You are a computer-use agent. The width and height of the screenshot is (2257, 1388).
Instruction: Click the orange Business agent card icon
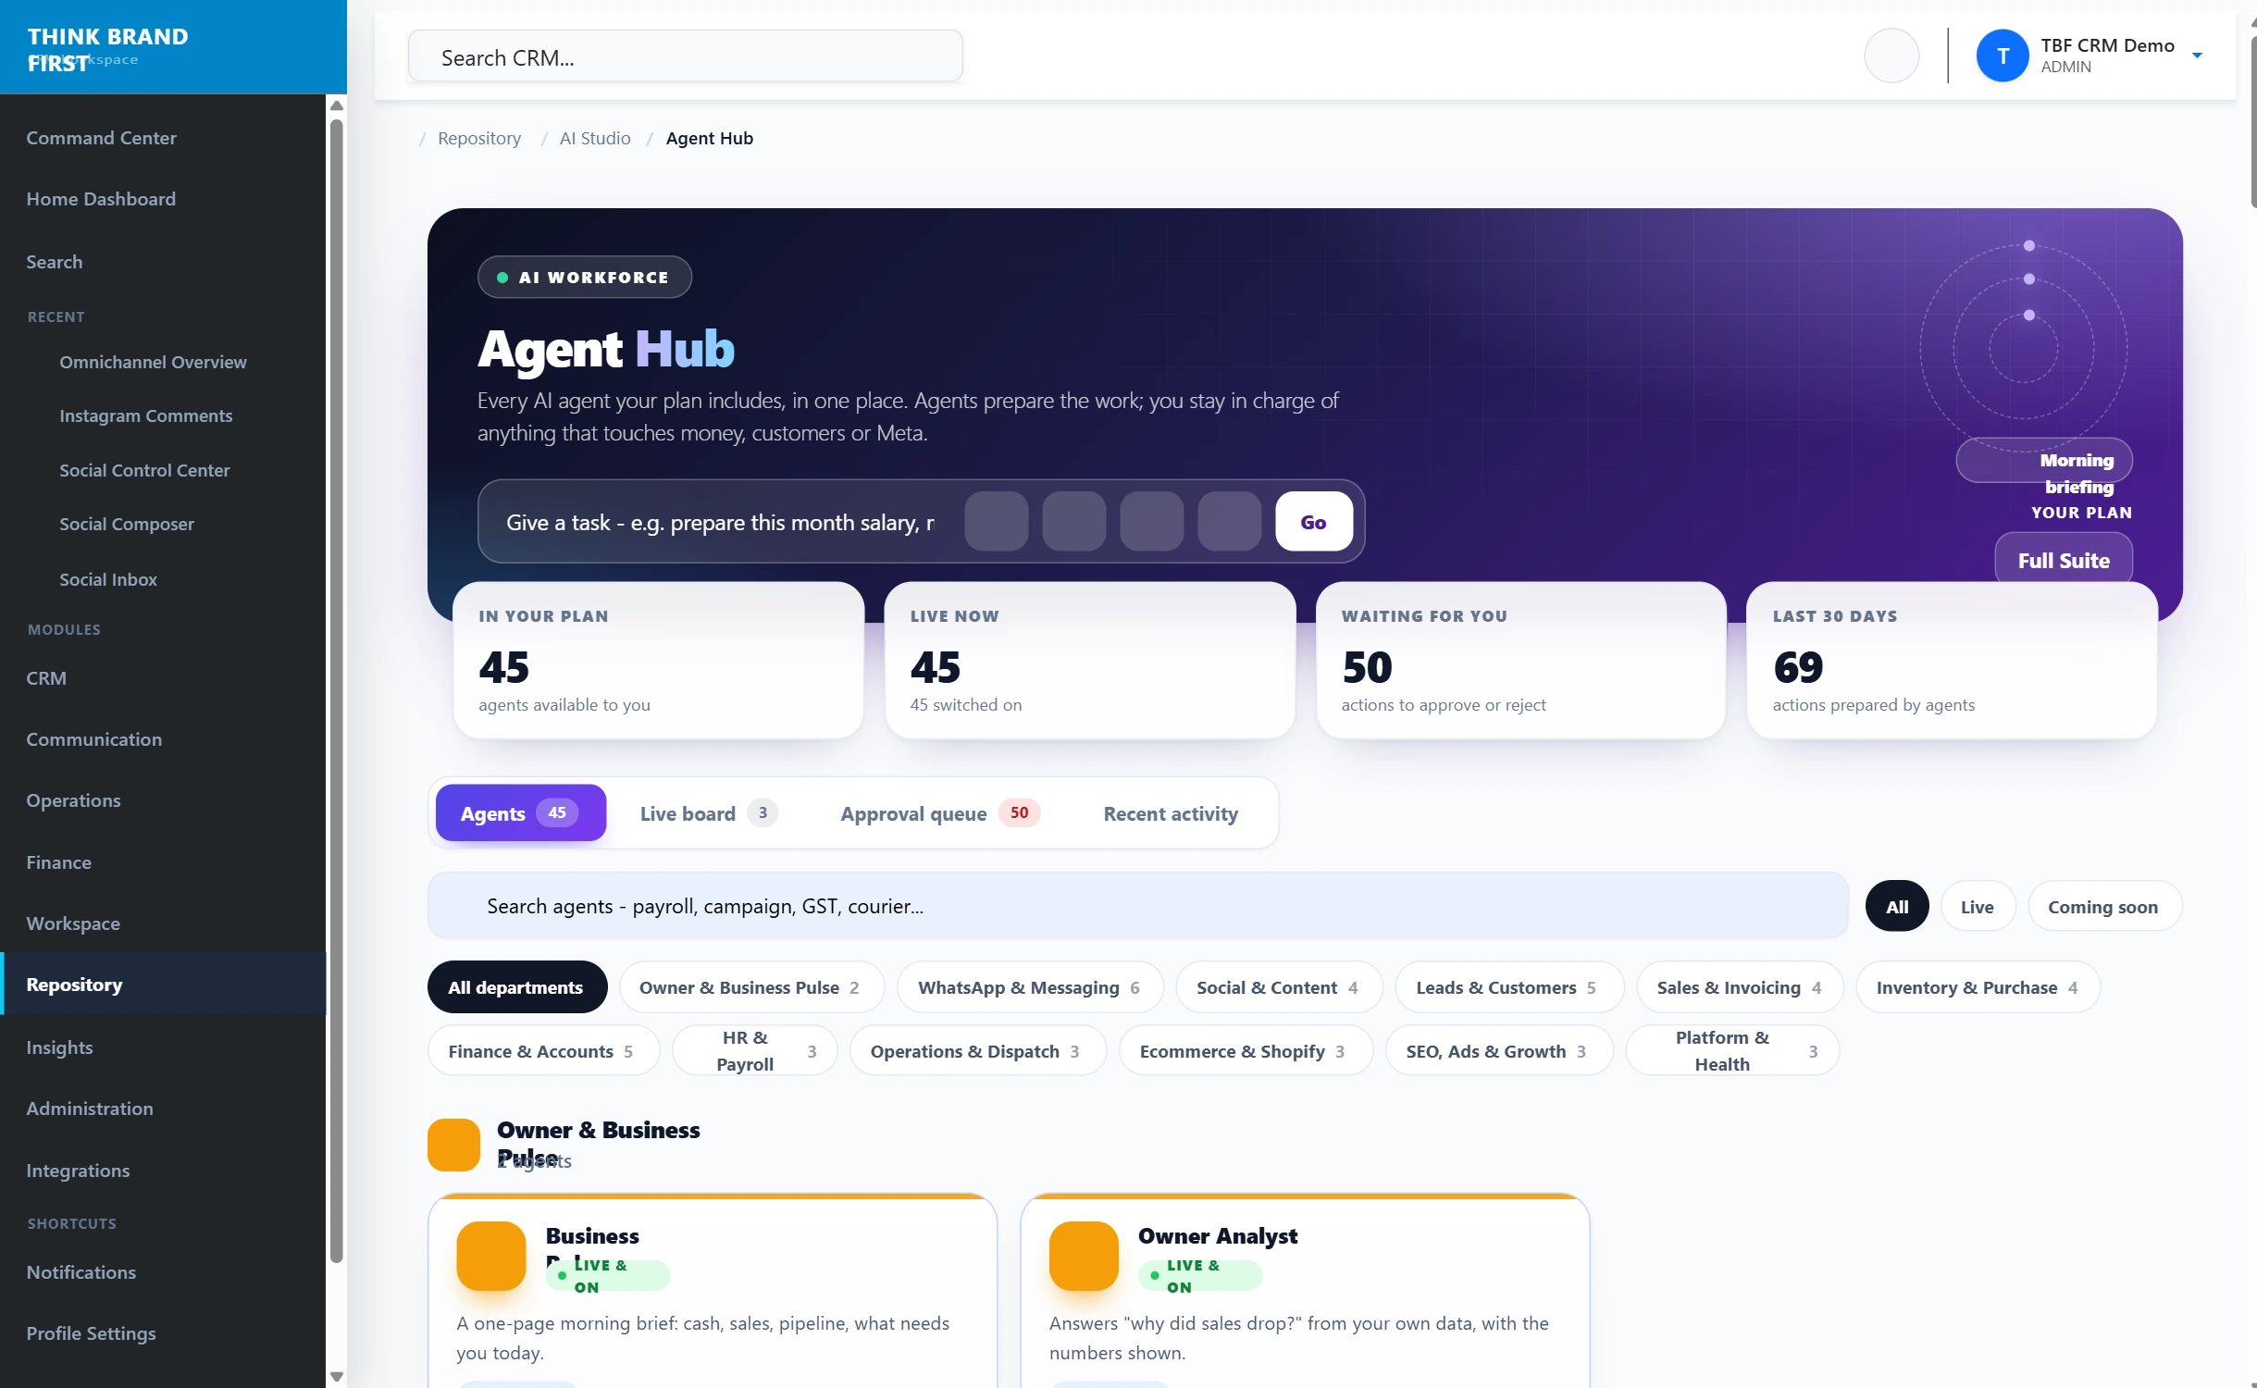490,1256
